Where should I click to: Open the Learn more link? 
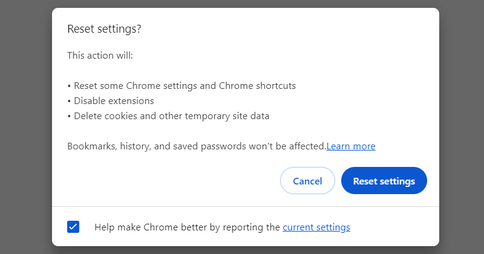point(351,146)
